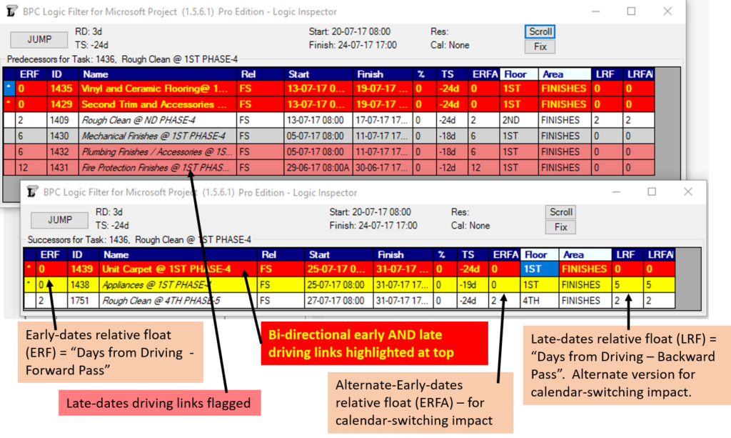Click the BPC funnel icon on the predecessors window titlebar

tap(12, 11)
